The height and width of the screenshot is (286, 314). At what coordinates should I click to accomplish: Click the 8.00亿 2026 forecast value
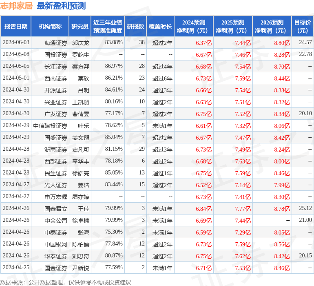[282, 161]
